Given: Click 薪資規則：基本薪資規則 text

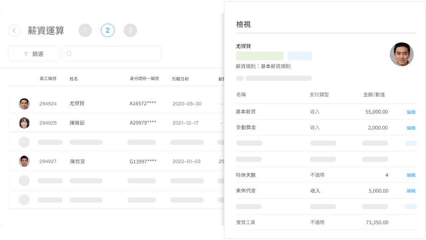Looking at the screenshot, I should pyautogui.click(x=263, y=67).
